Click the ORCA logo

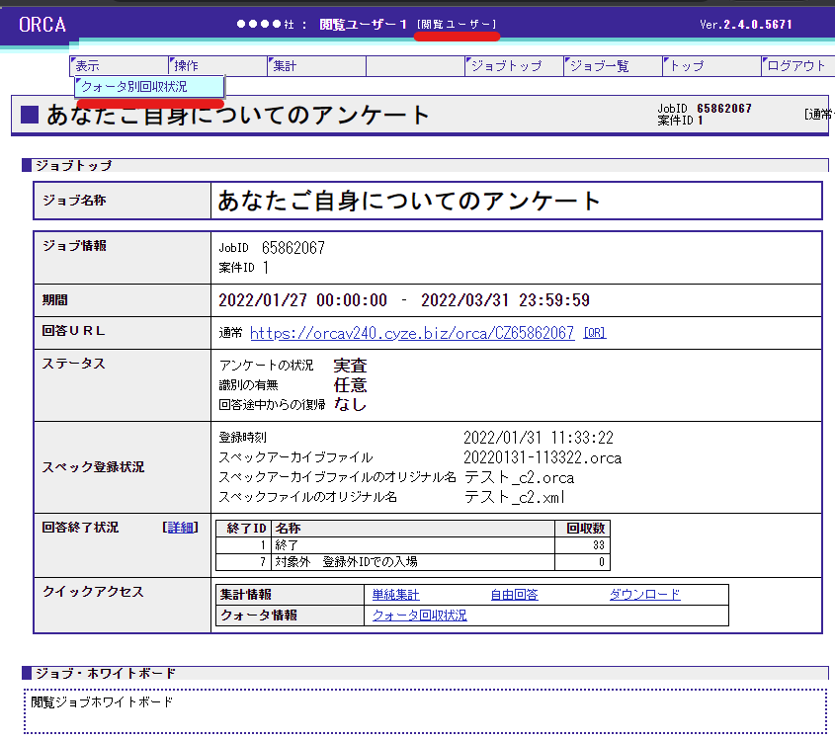coord(42,25)
